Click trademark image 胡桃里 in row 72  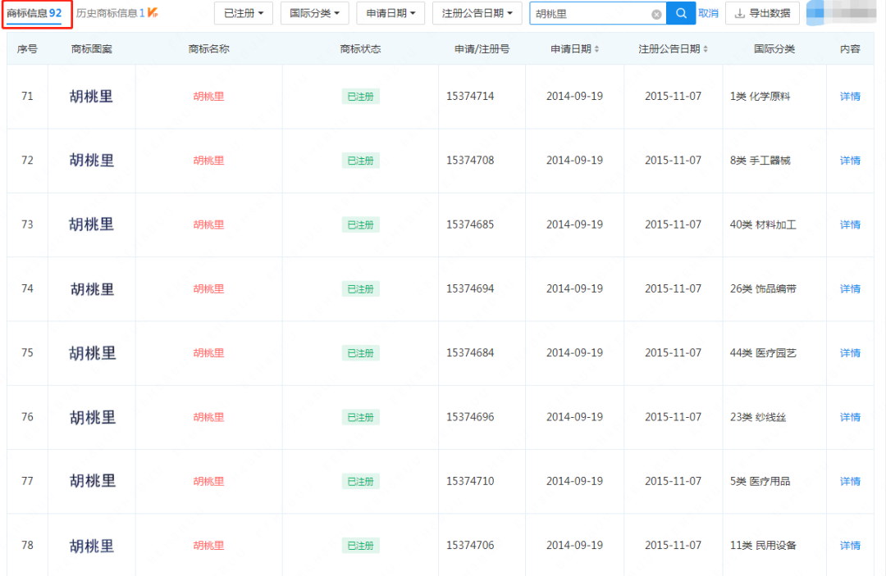point(92,161)
